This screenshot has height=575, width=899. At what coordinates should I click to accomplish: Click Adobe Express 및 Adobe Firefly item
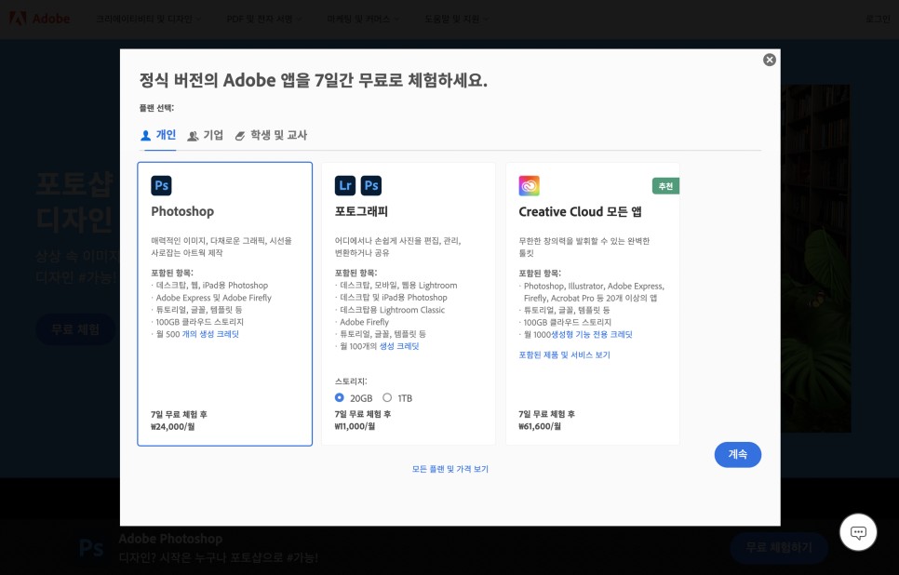pyautogui.click(x=213, y=298)
